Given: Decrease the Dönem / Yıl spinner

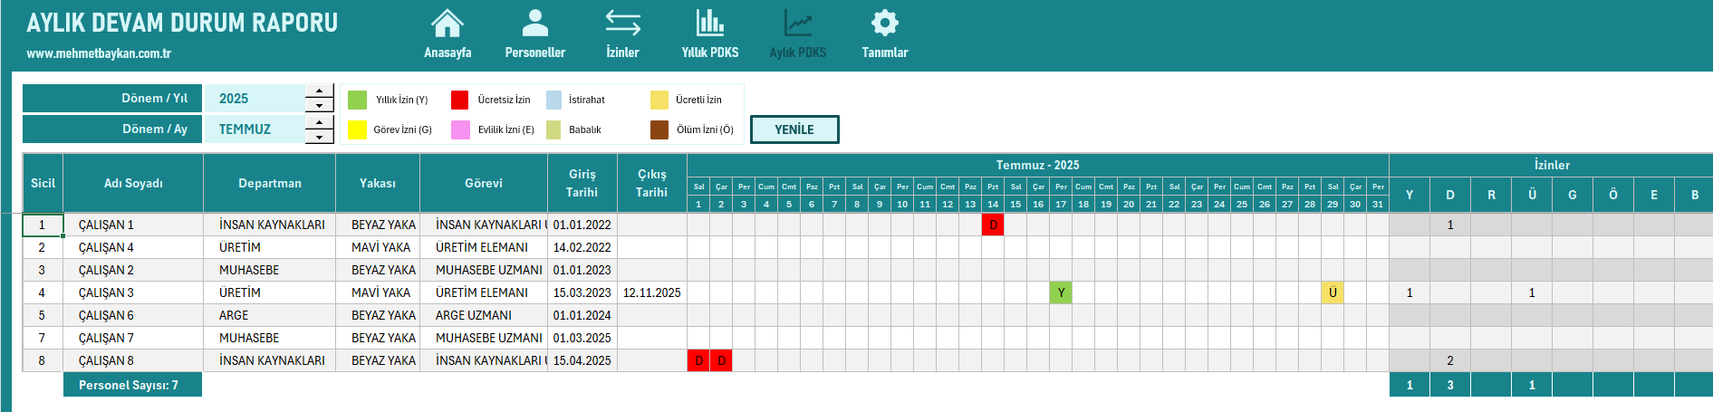Looking at the screenshot, I should click(320, 105).
